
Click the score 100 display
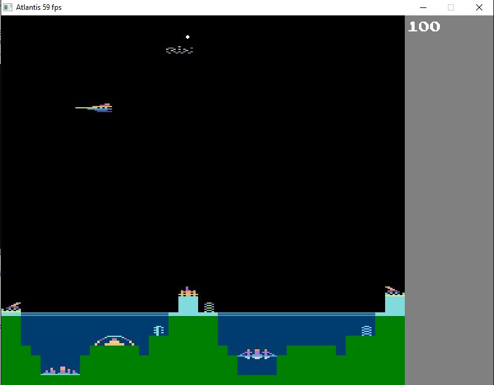point(424,26)
